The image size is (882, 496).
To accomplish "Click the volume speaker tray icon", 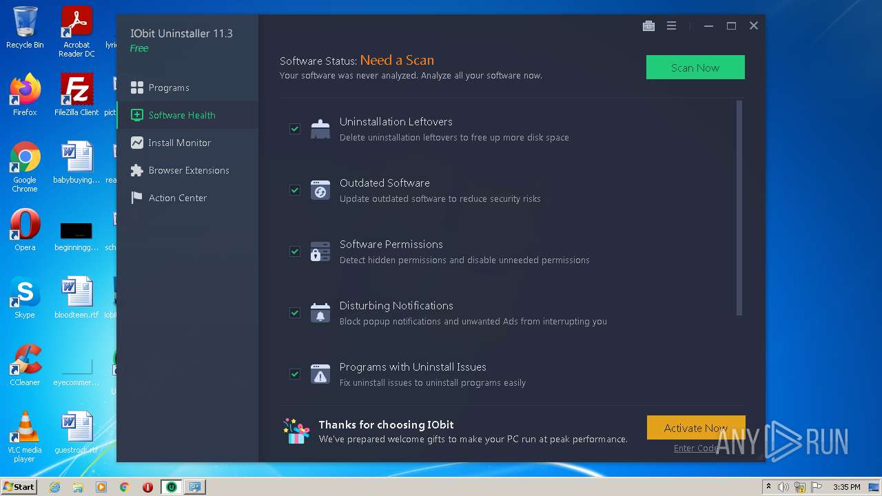I will coord(783,487).
